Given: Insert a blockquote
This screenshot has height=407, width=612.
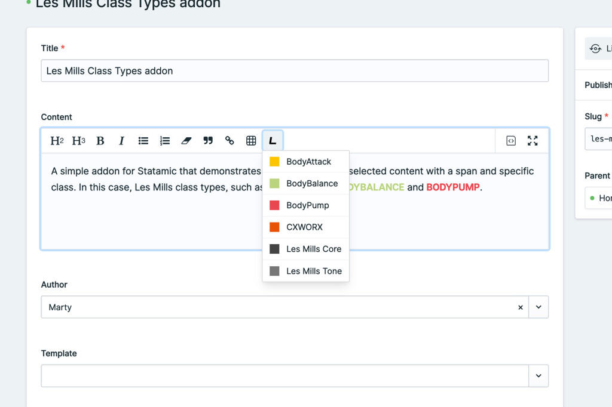Looking at the screenshot, I should pyautogui.click(x=208, y=141).
